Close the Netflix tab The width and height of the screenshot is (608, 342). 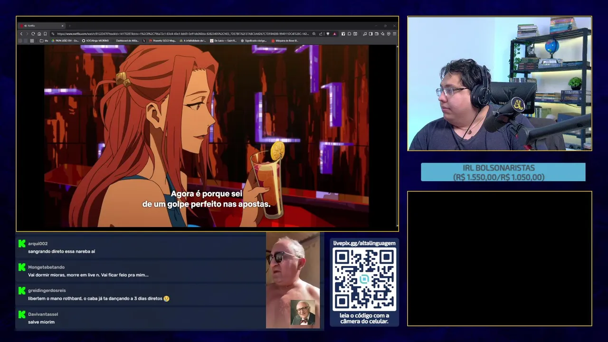63,26
